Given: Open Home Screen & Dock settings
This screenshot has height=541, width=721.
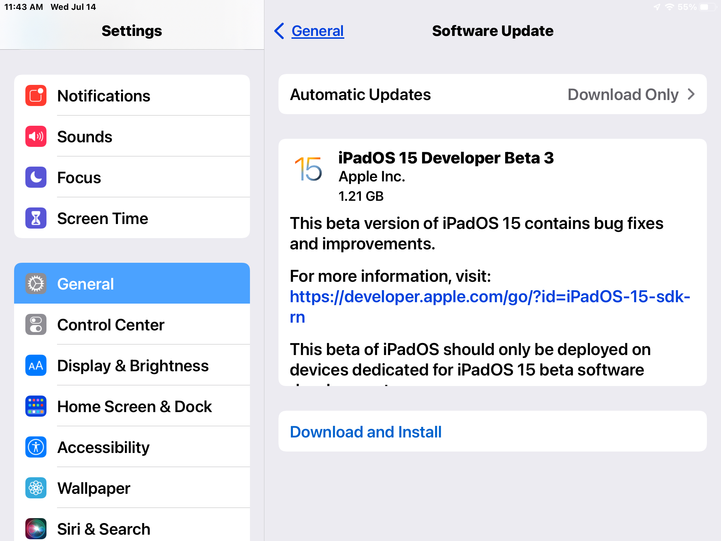Looking at the screenshot, I should pyautogui.click(x=134, y=406).
